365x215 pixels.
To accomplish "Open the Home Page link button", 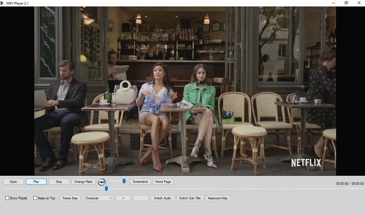I will (x=163, y=182).
